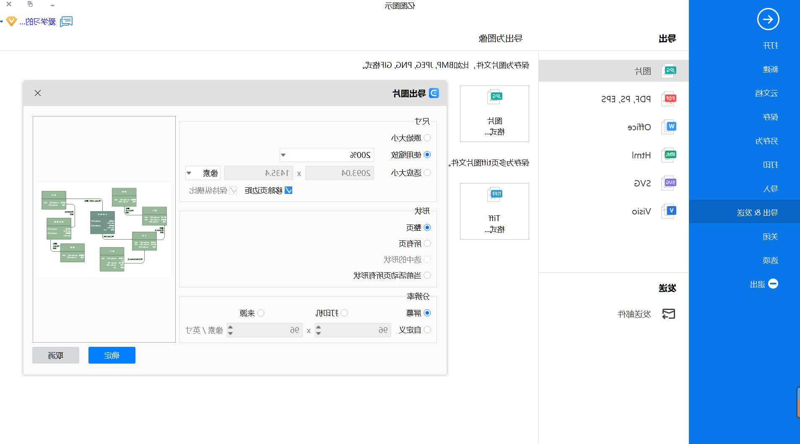Viewport: 800px width, 444px height.
Task: Click the 确定 button
Action: tap(112, 355)
